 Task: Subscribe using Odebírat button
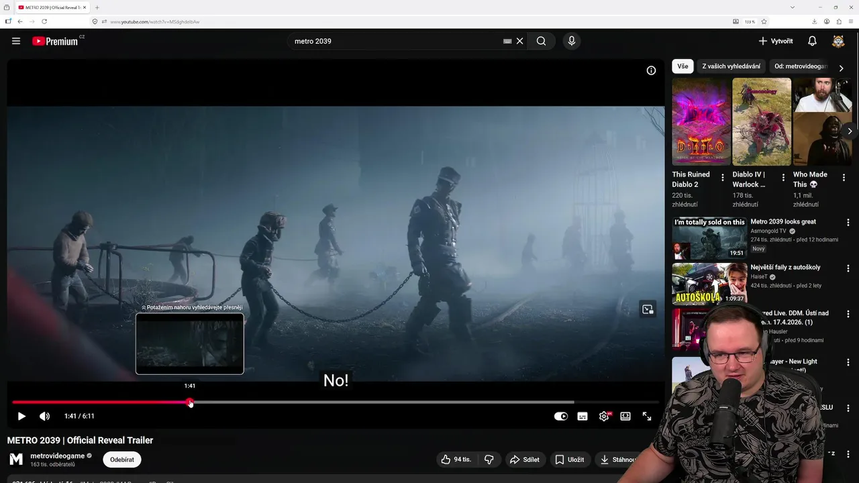[x=122, y=460]
